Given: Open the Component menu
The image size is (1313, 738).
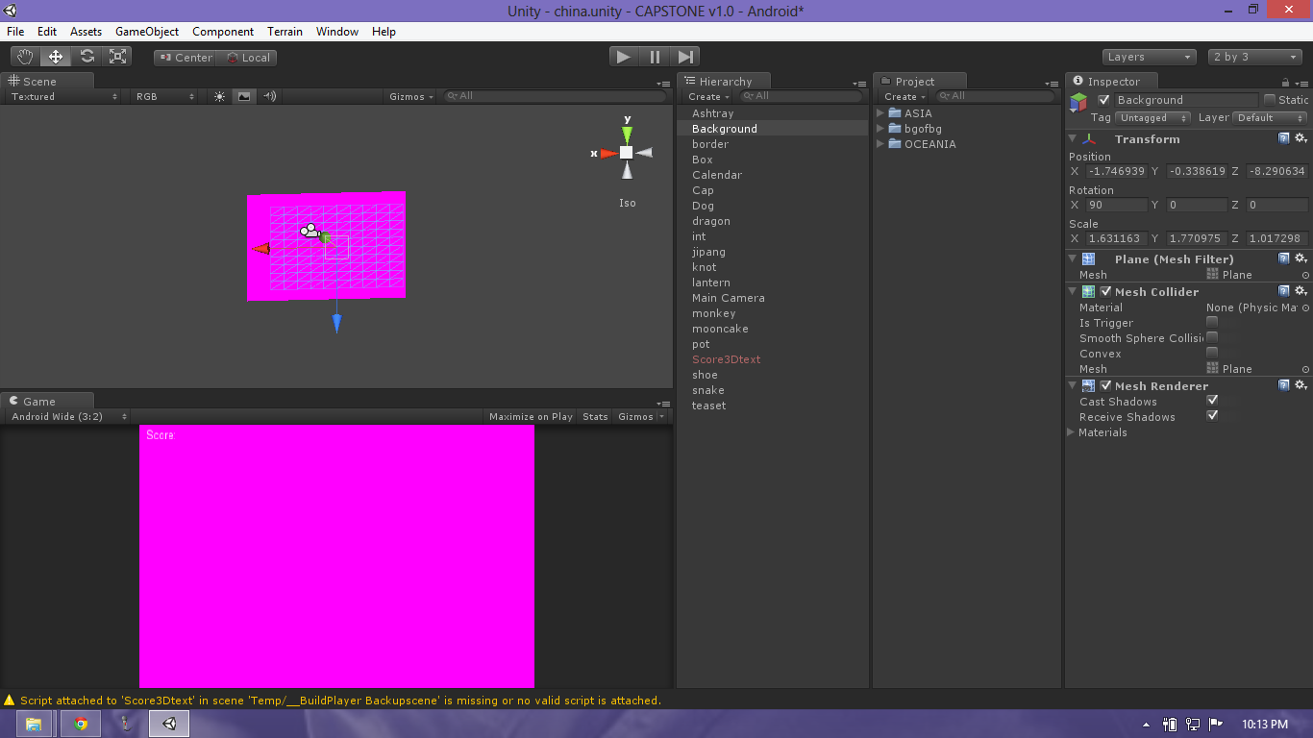Looking at the screenshot, I should tap(223, 32).
